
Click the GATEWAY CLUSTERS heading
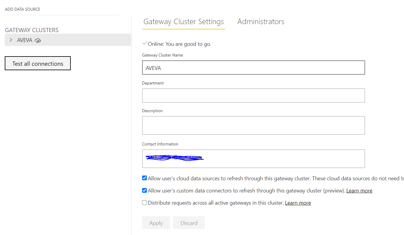pyautogui.click(x=32, y=30)
